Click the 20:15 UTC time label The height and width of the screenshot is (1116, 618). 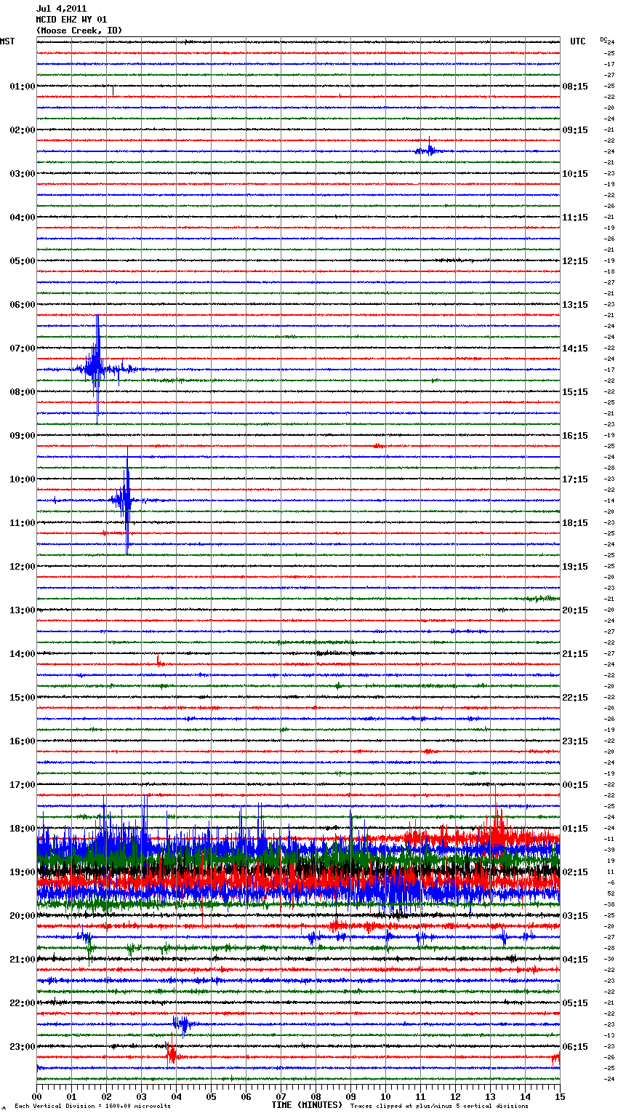[x=575, y=610]
